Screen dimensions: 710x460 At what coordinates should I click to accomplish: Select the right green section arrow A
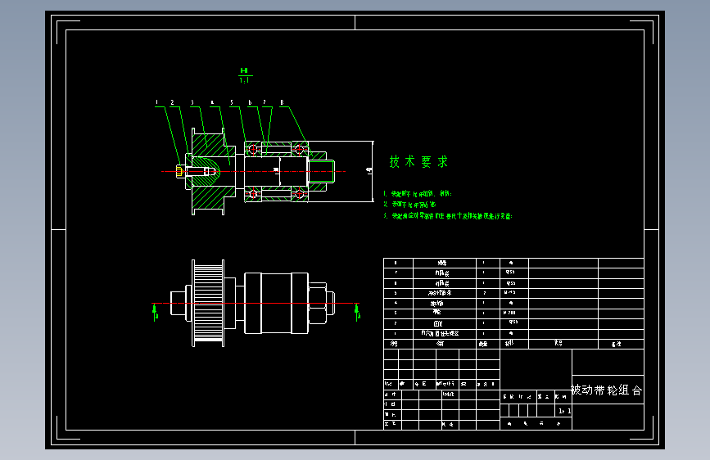coord(357,312)
